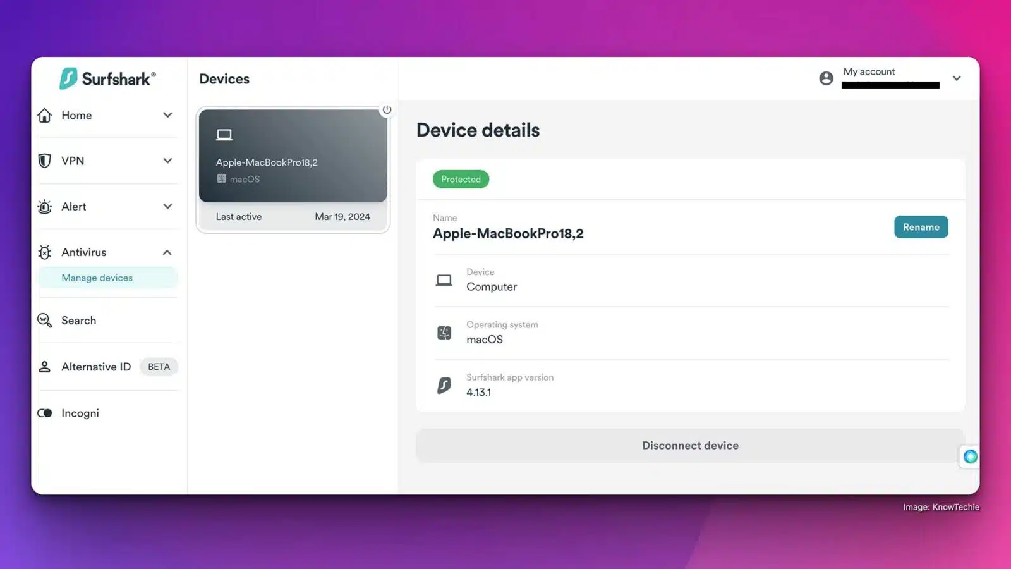Click the assistant bubble at bottom right
Screen dimensions: 1011x569
coord(969,456)
